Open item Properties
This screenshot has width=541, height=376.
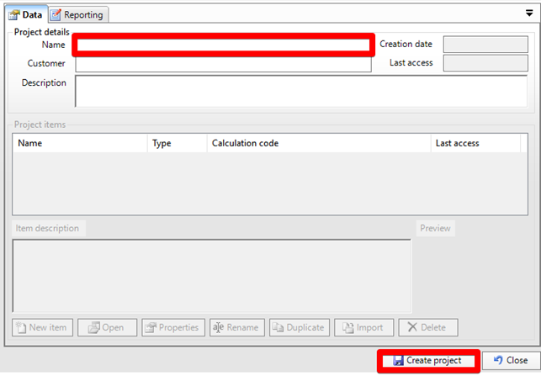[173, 327]
